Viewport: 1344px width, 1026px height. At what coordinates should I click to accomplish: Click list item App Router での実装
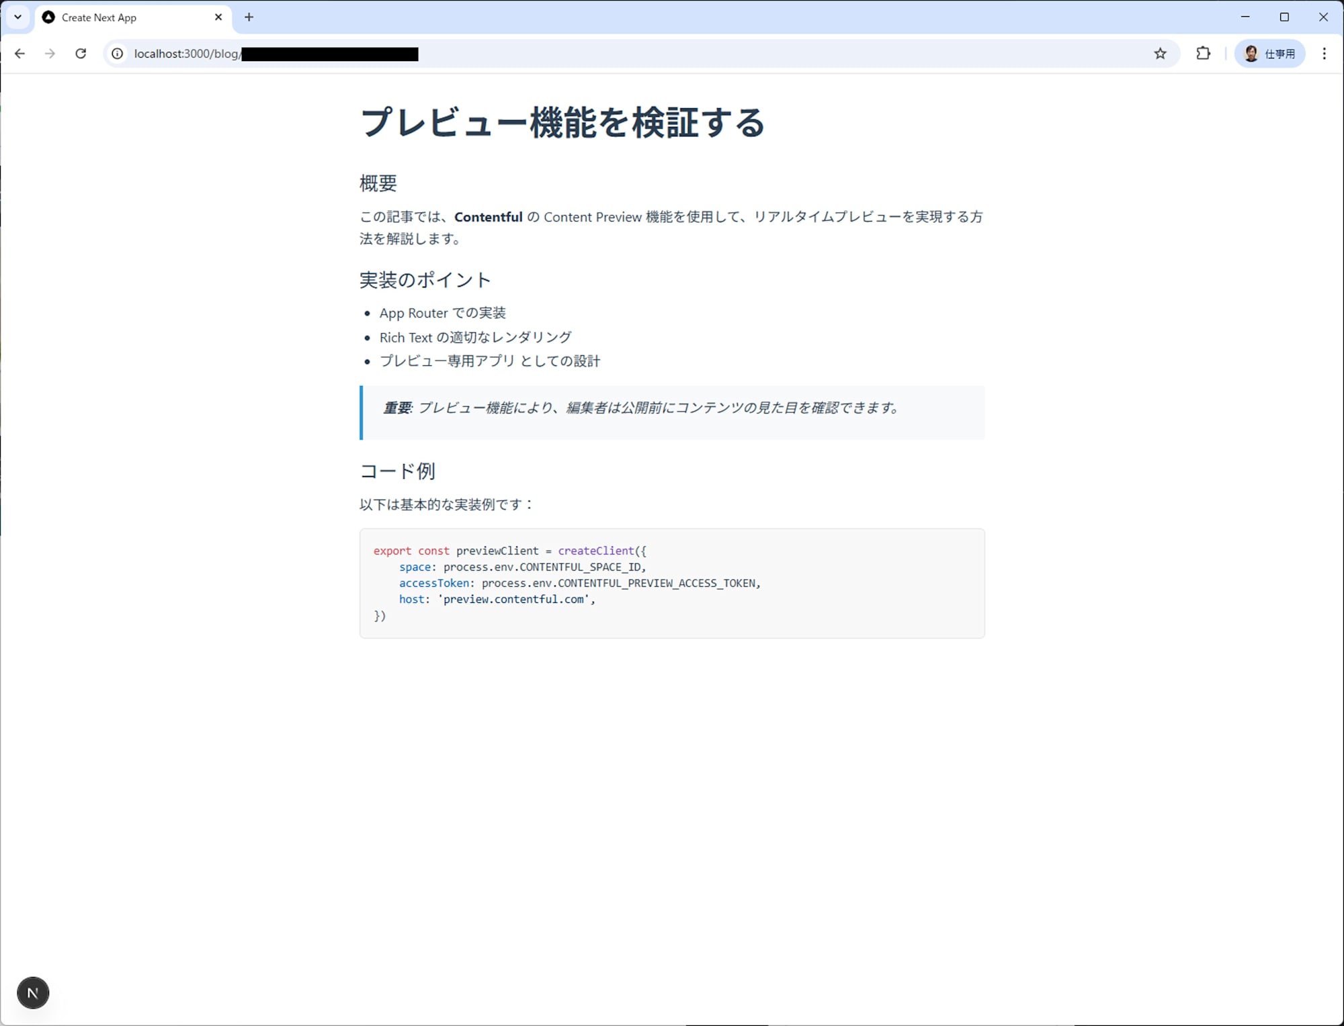click(x=442, y=313)
